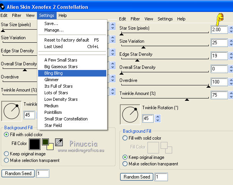Click right Twinkle Amount slider thumb
The image size is (233, 185).
pos(187,99)
